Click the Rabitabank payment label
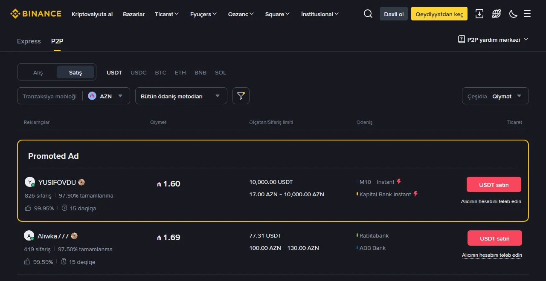 [374, 235]
